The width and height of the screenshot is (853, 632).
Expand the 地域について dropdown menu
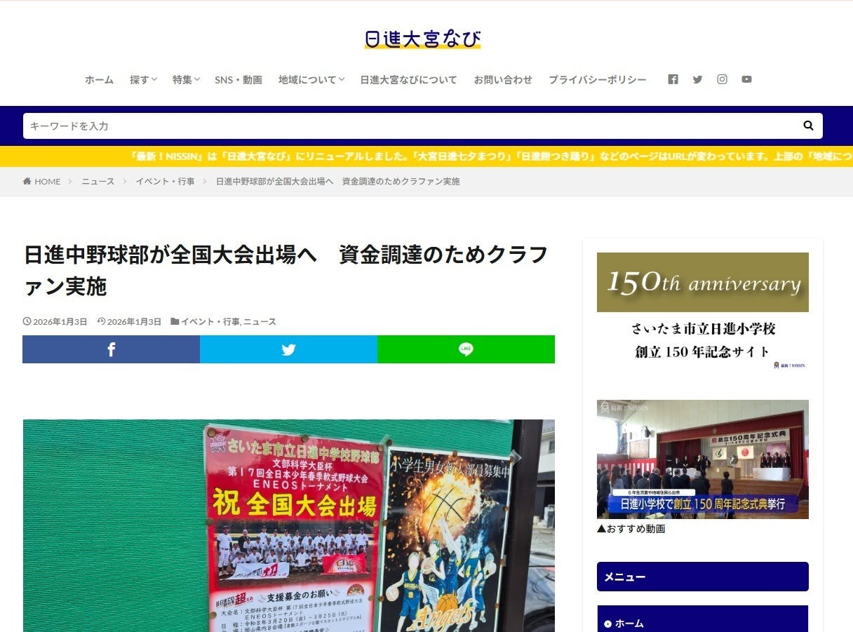point(311,80)
